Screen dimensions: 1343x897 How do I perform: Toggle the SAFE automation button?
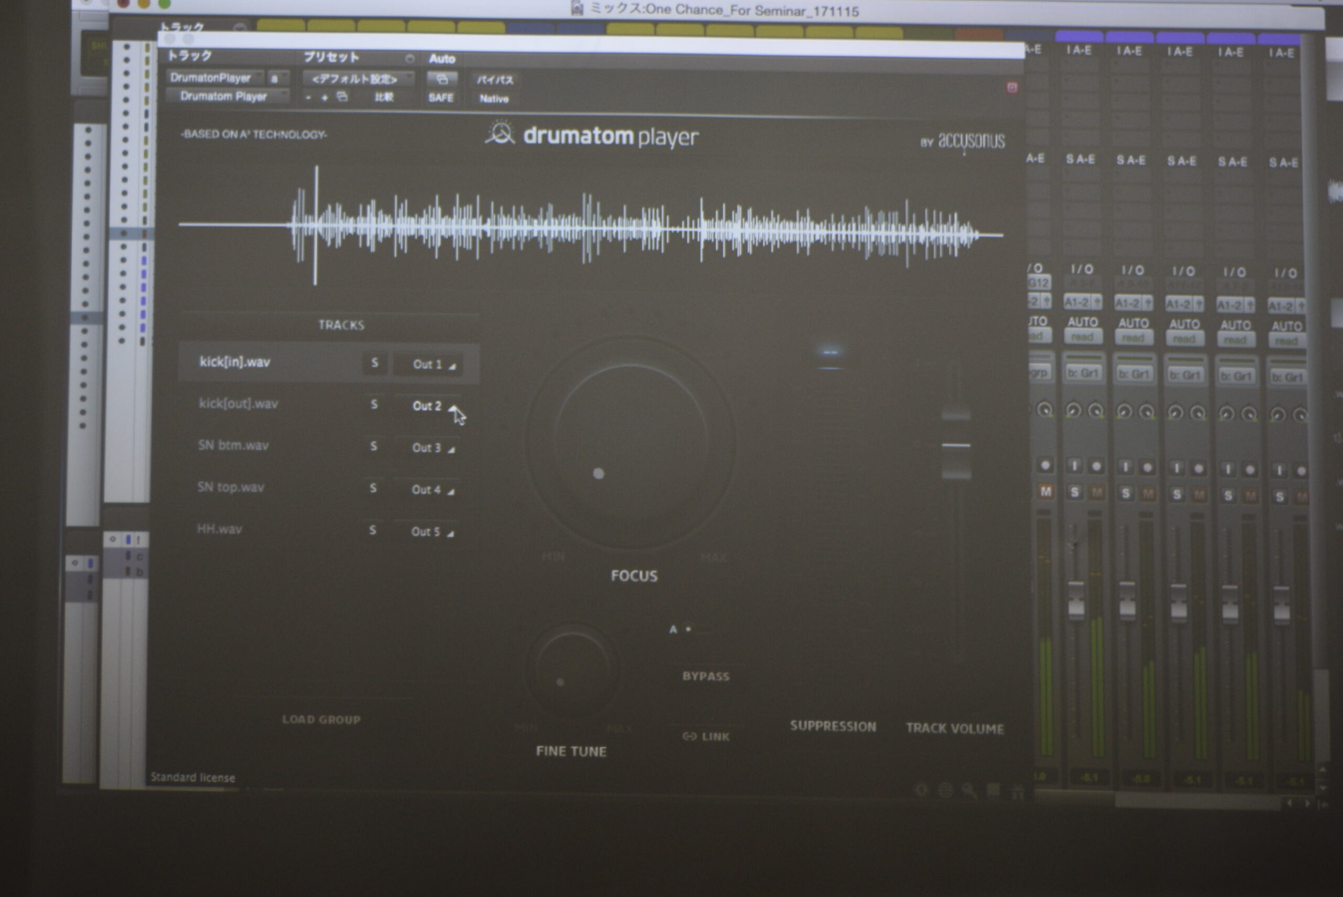coord(441,98)
